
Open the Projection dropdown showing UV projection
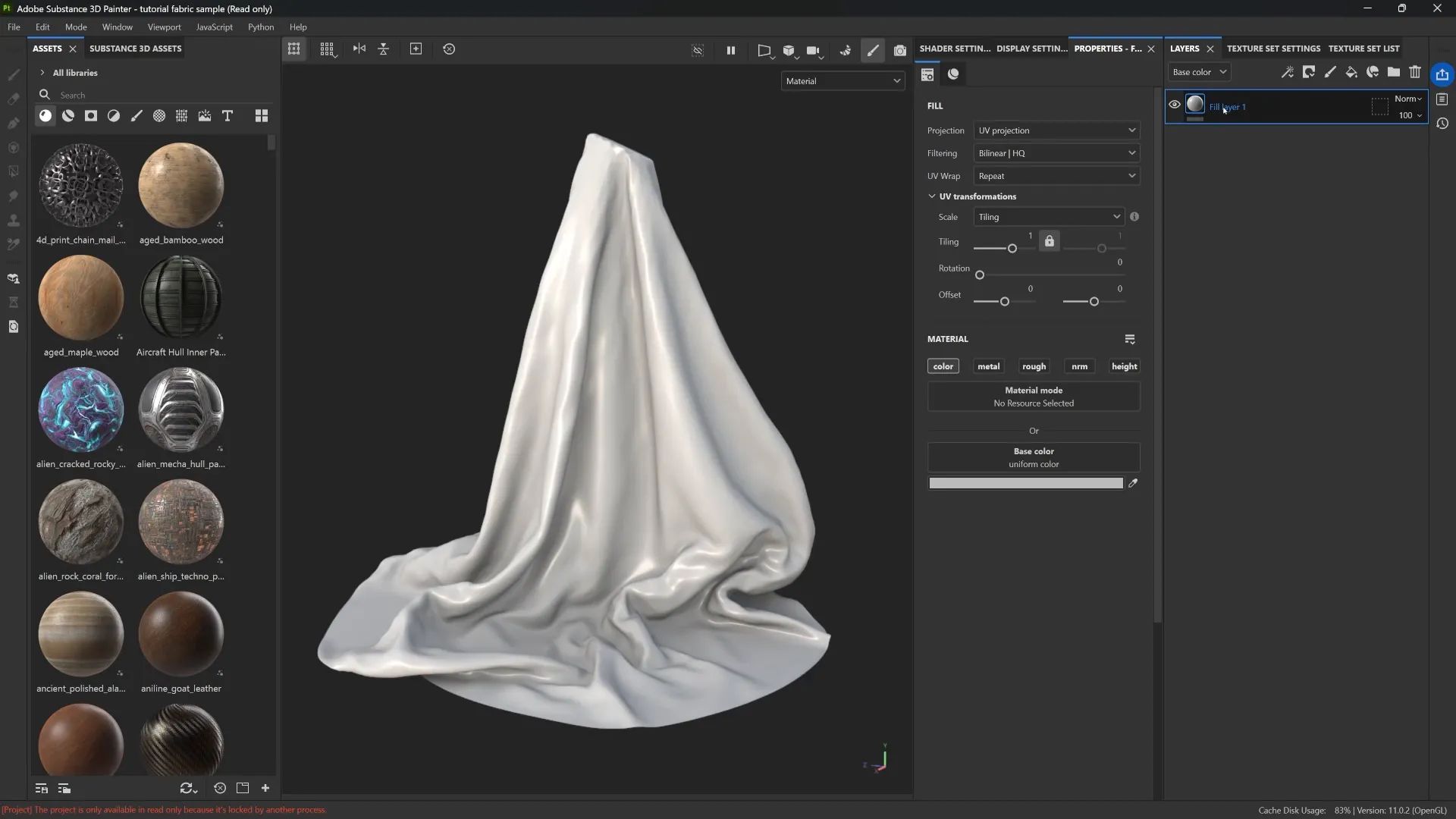1056,130
